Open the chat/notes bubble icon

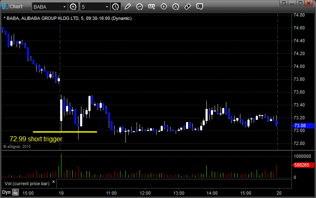point(200,7)
